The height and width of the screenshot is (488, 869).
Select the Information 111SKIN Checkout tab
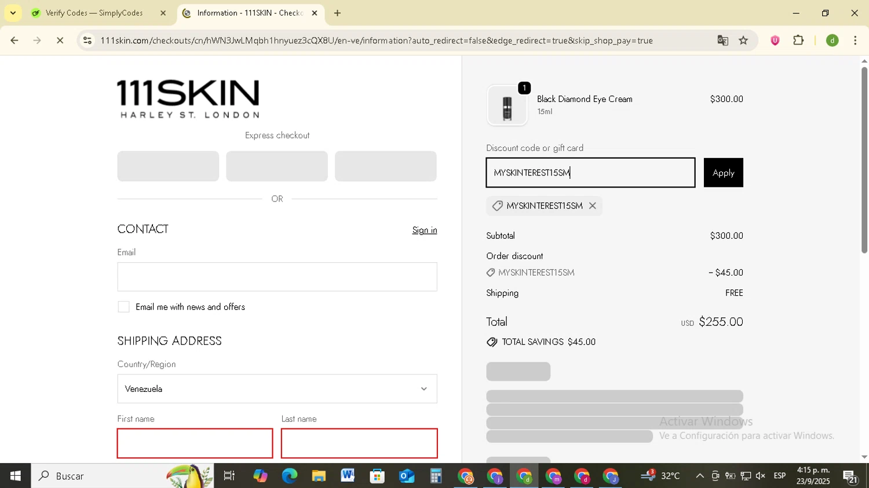[x=250, y=13]
